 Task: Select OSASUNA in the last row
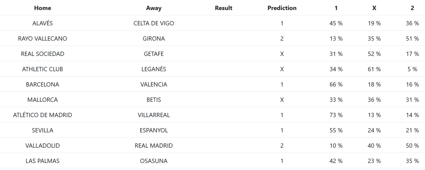click(x=154, y=161)
